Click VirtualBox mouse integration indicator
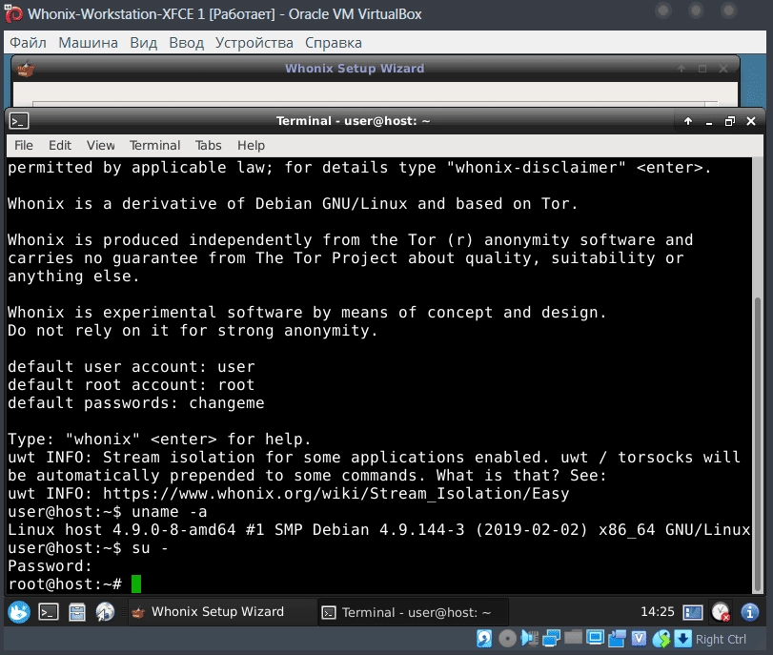 661,639
